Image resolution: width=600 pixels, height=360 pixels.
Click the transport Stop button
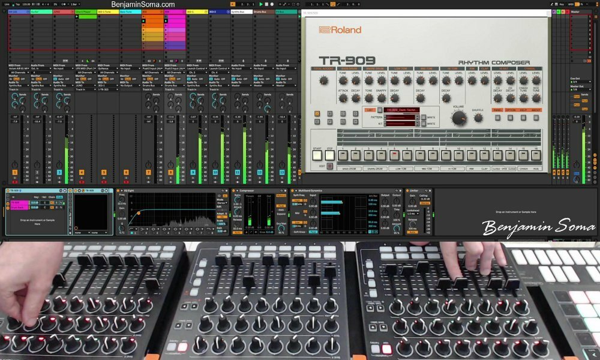click(x=267, y=4)
